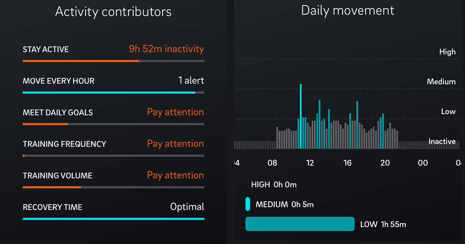Screen dimensions: 465x244
Task: Click Pay attention next to Meet Daily Goals
Action: coord(175,112)
